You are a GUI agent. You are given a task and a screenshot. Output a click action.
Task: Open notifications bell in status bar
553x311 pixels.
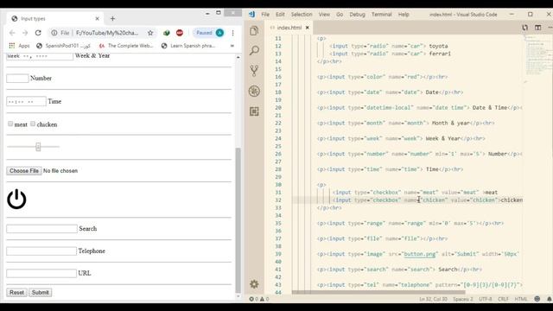(550, 299)
